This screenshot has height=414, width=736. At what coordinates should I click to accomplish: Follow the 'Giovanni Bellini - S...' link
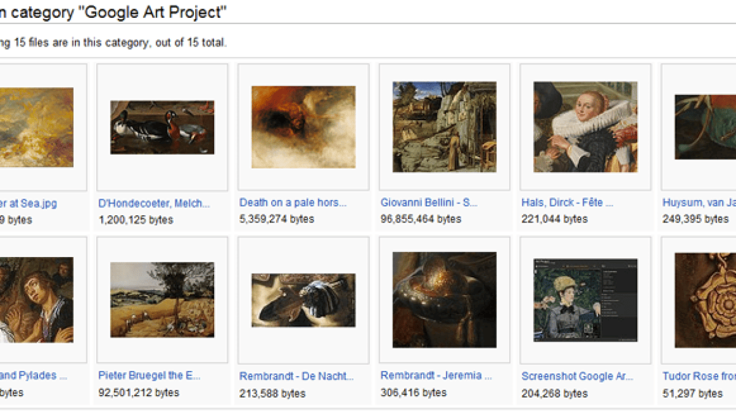click(x=429, y=202)
